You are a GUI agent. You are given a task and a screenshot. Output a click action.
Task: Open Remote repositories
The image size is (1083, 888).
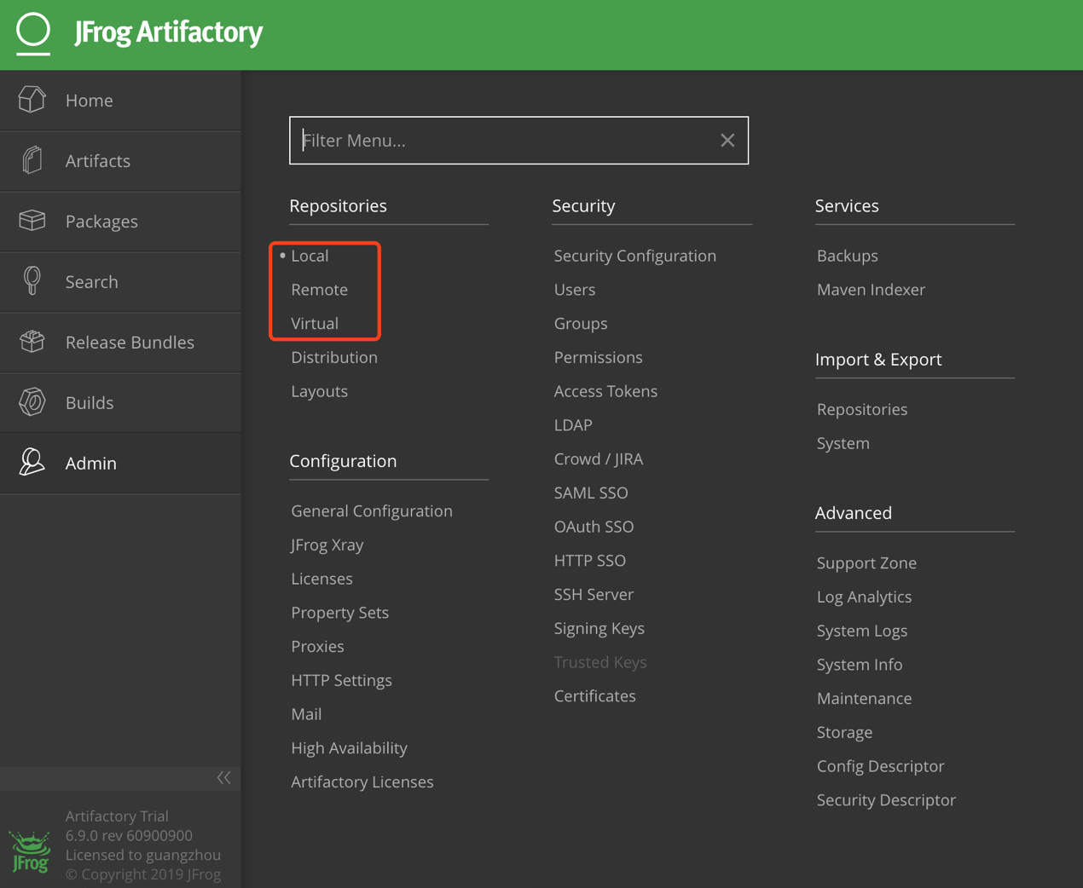point(319,290)
